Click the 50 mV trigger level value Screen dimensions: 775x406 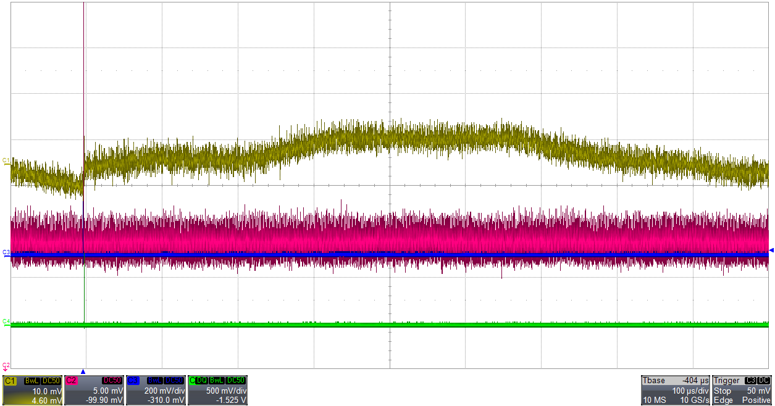click(759, 391)
